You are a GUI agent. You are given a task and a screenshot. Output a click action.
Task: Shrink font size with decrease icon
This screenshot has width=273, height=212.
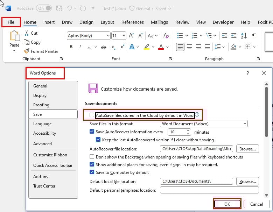(140, 35)
